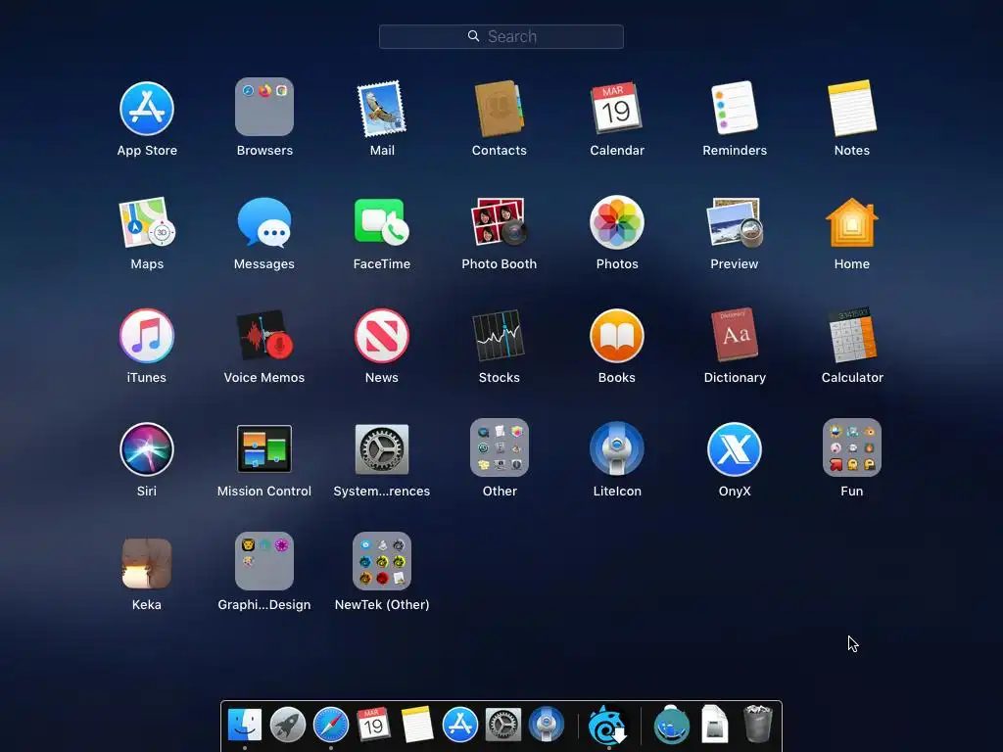1003x752 pixels.
Task: Launch the Messages app
Action: coord(264,222)
